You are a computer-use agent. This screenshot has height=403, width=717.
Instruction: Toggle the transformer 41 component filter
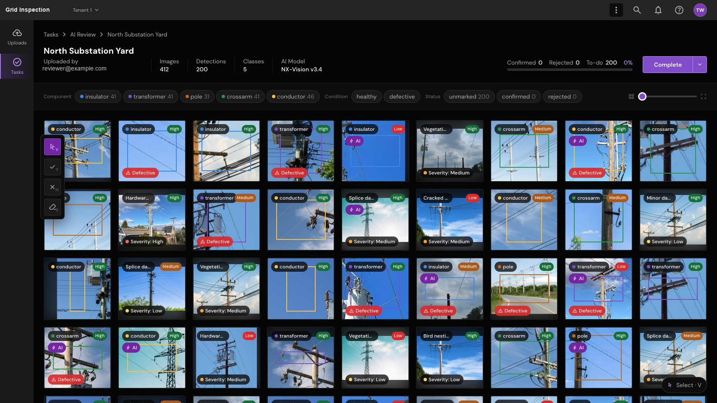(150, 96)
